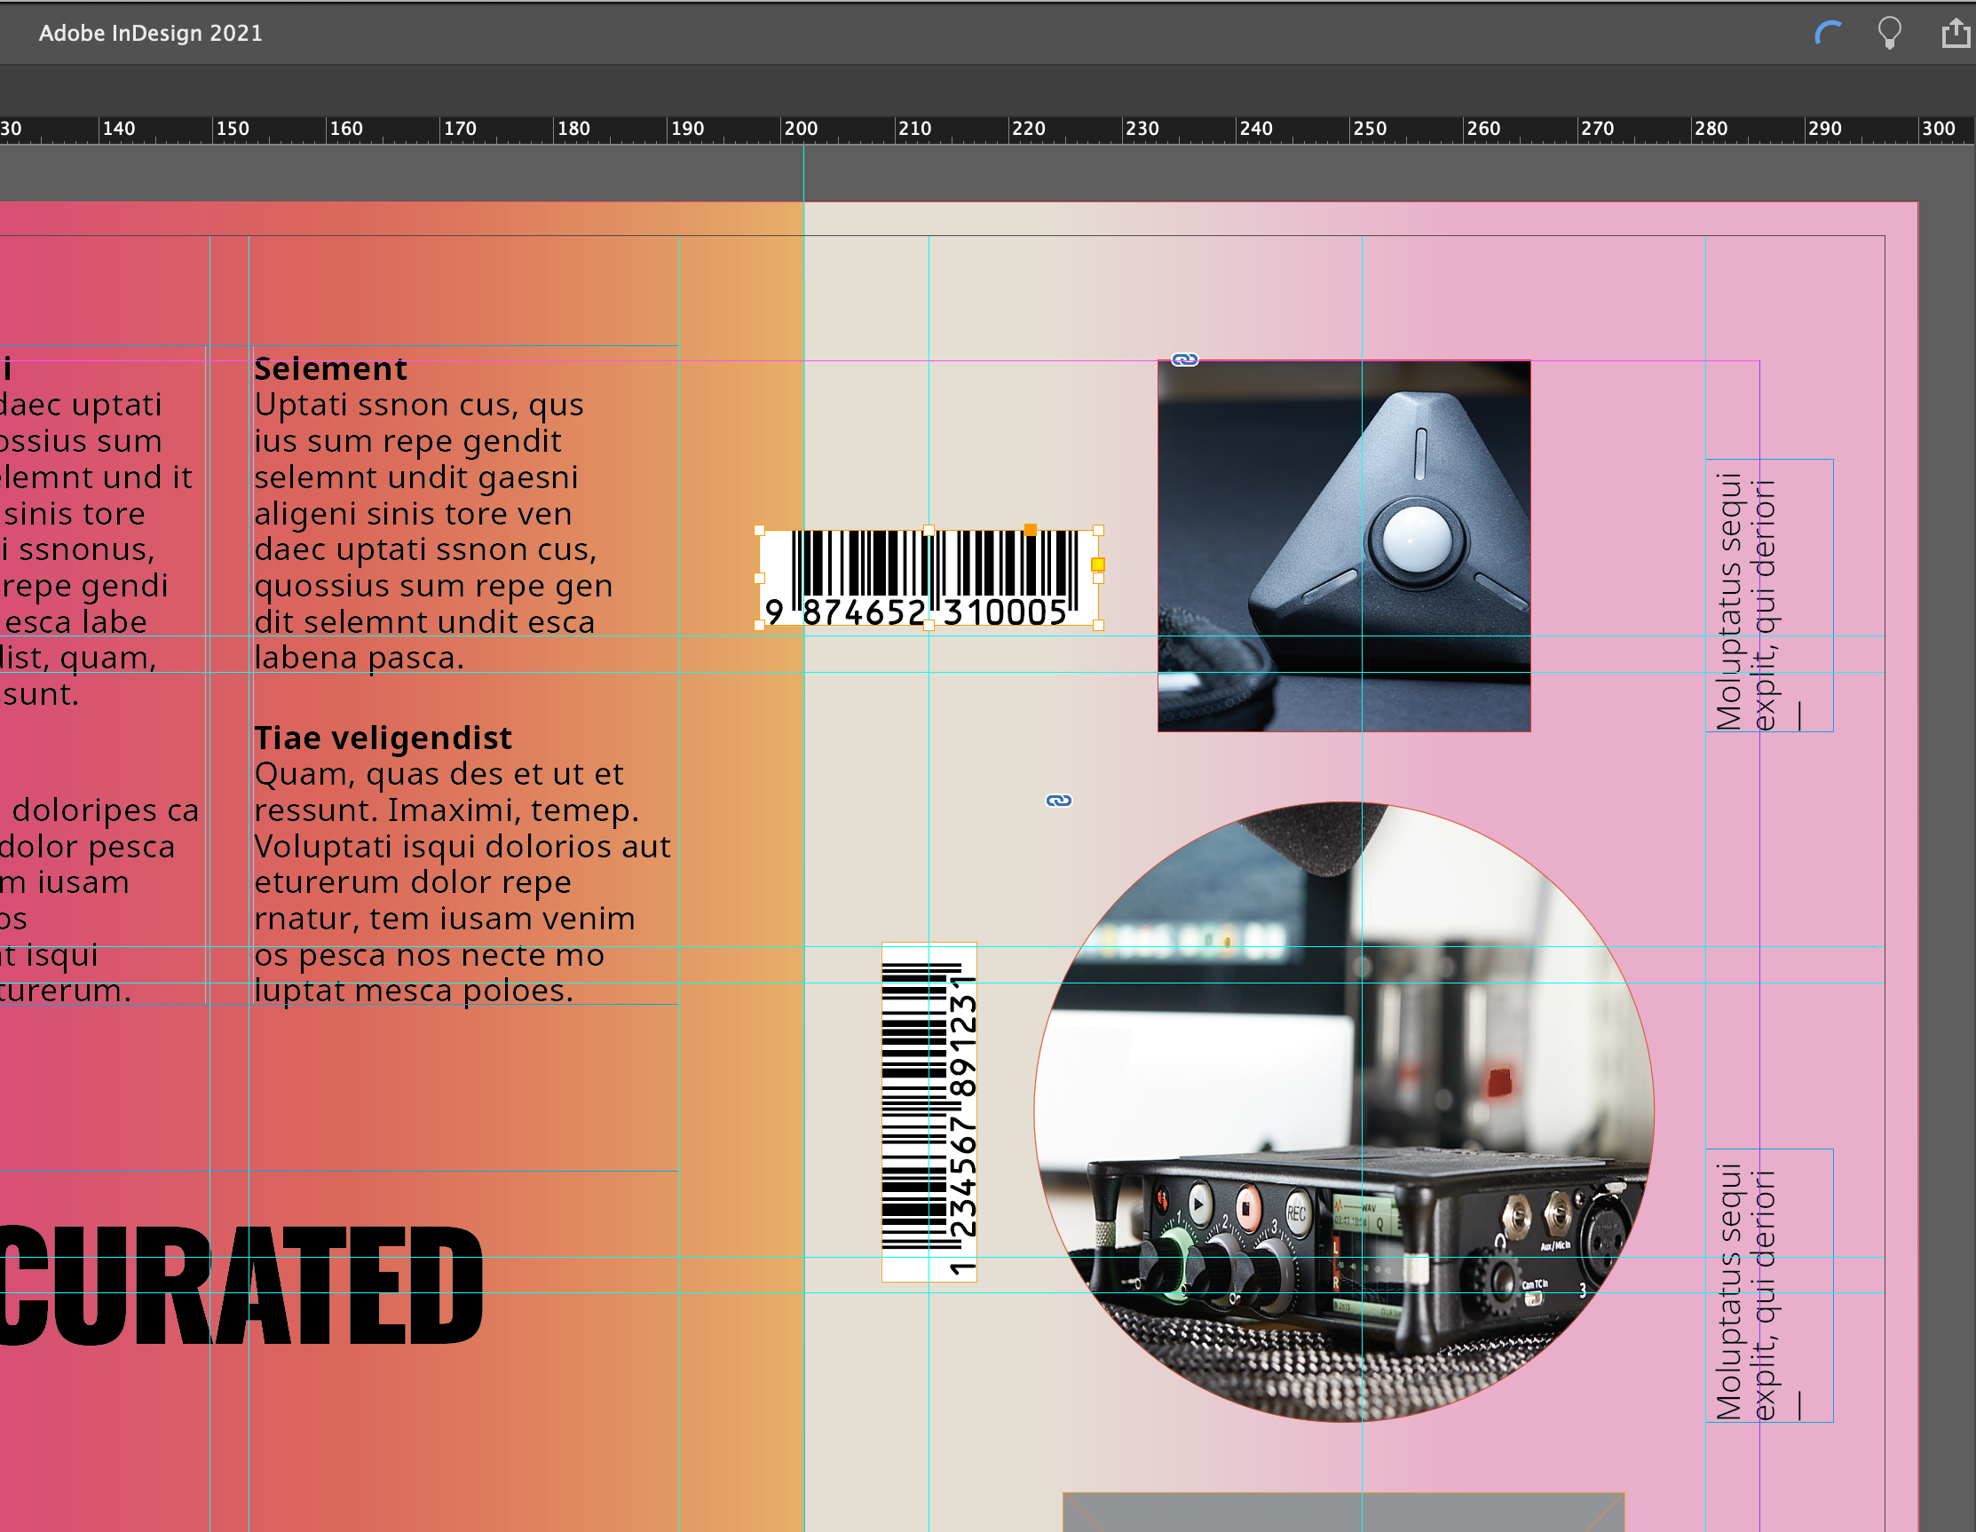
Task: Select the vertical barcode image
Action: [929, 1111]
